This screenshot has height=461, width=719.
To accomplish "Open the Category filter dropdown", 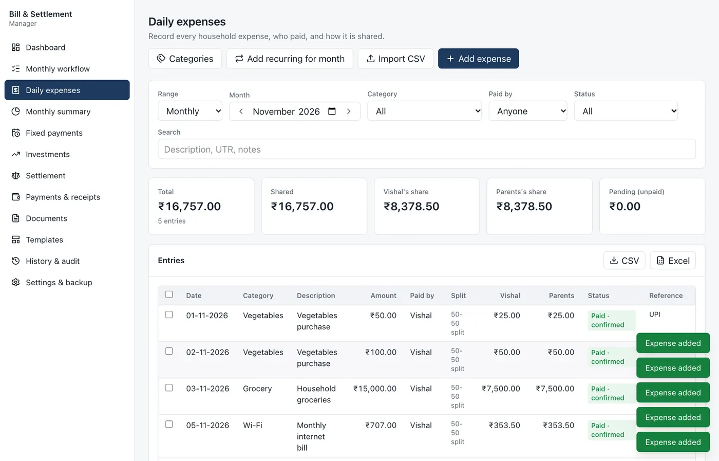I will (425, 111).
